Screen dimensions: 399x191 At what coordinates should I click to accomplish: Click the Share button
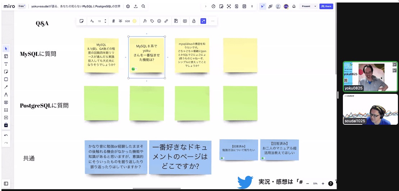[326, 6]
